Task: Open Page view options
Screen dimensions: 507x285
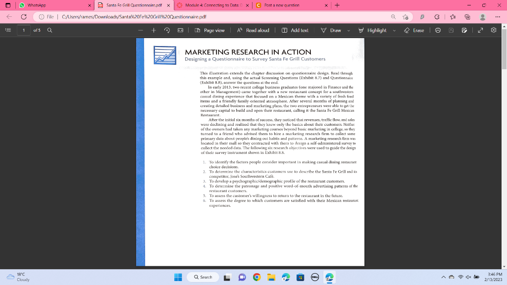Action: 209,30
